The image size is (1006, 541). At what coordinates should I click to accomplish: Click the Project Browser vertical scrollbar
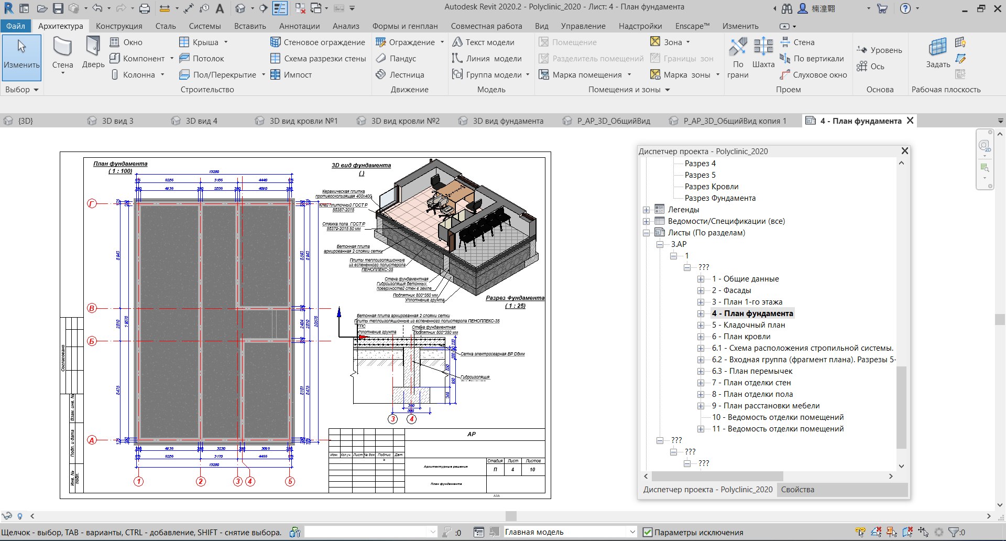click(901, 406)
